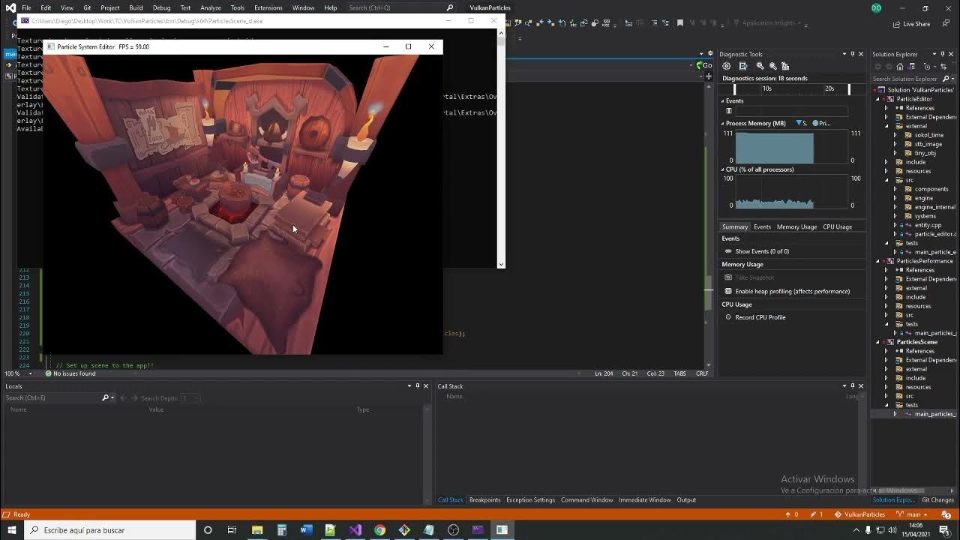Switch to Git Changes tab
The image size is (960, 540).
click(x=937, y=499)
